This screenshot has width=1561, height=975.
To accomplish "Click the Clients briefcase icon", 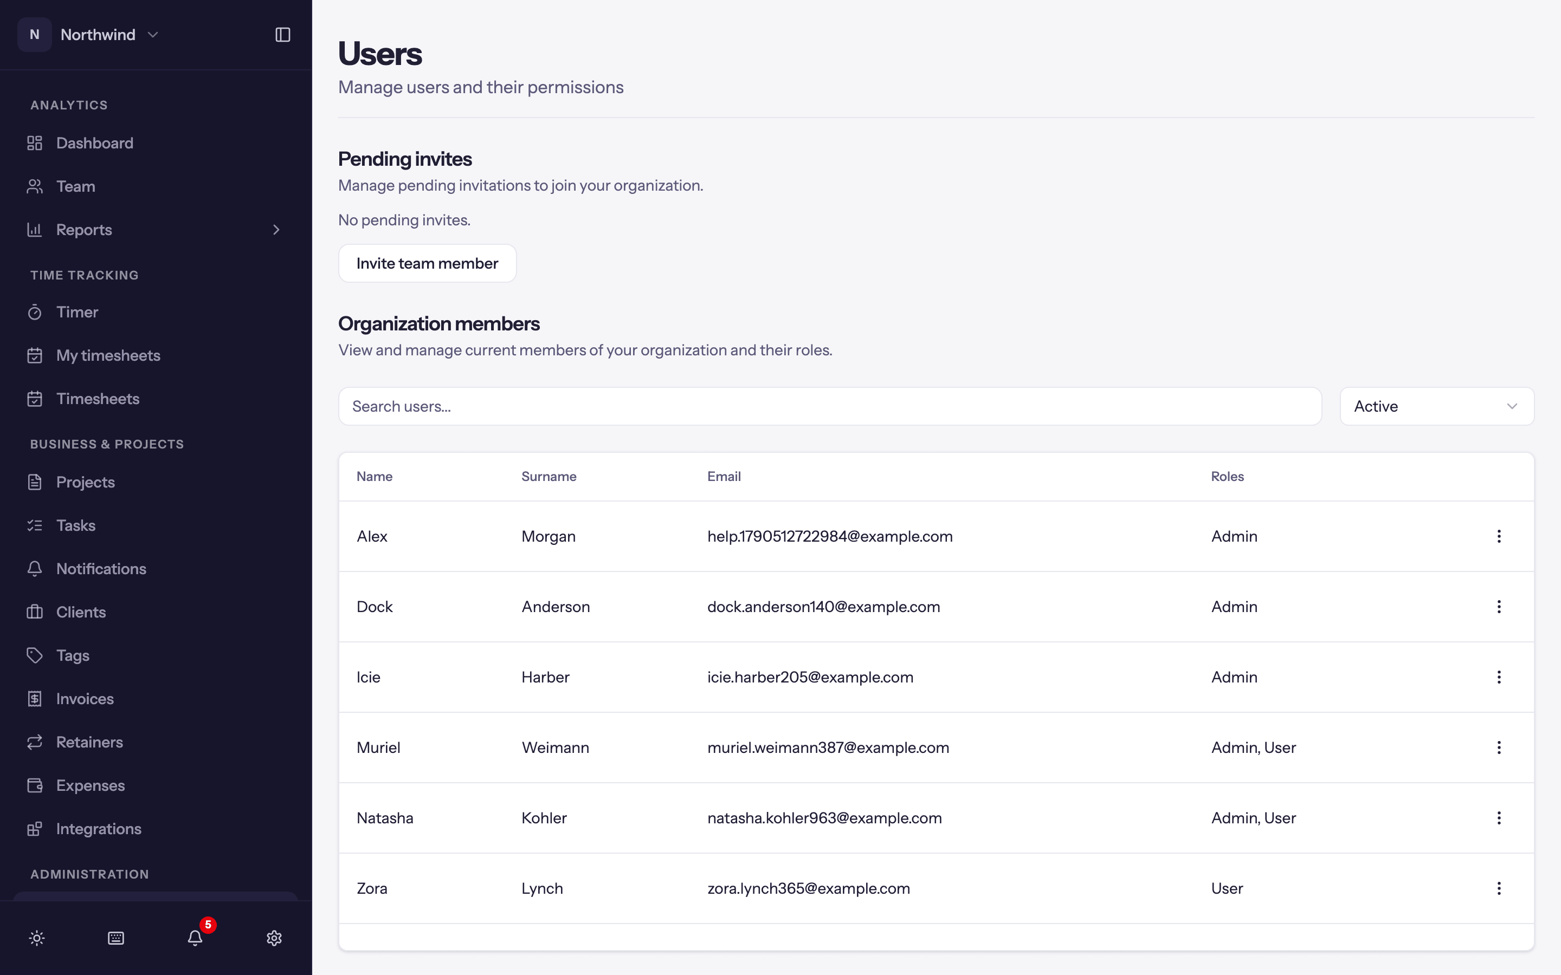I will pos(35,612).
